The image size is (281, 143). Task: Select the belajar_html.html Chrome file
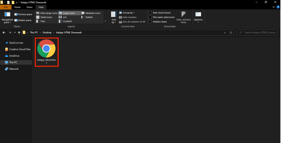click(47, 52)
